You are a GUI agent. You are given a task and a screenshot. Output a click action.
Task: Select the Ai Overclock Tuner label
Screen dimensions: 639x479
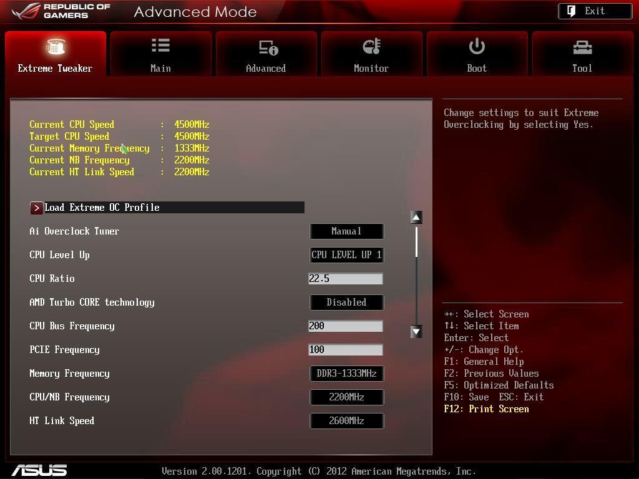pos(74,231)
